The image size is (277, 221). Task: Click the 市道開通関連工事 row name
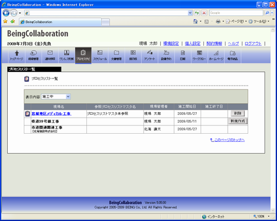pyautogui.click(x=47, y=128)
